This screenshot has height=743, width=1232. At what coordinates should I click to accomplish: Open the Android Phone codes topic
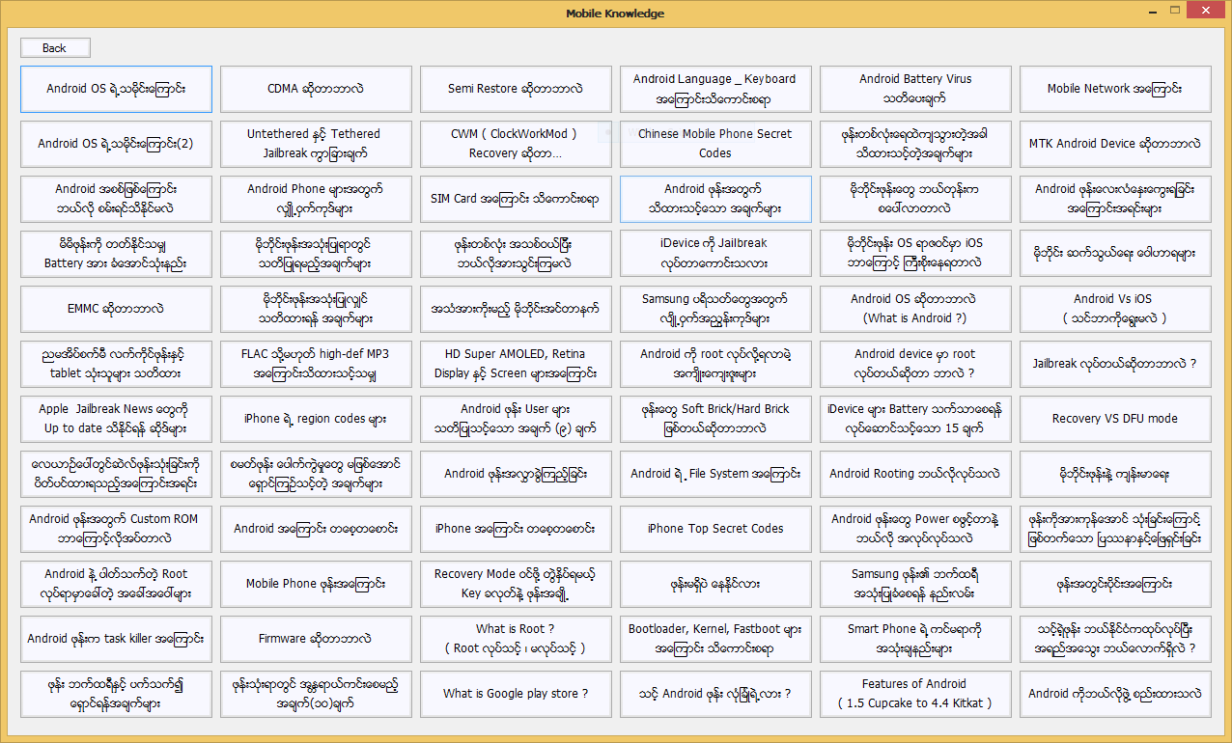pos(316,199)
